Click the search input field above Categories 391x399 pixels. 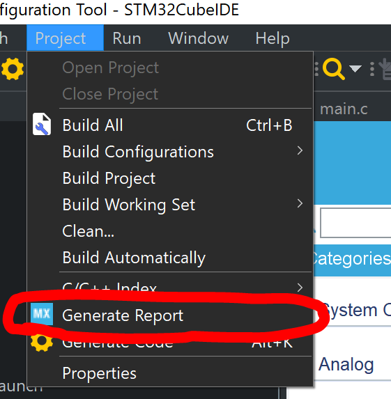[355, 223]
